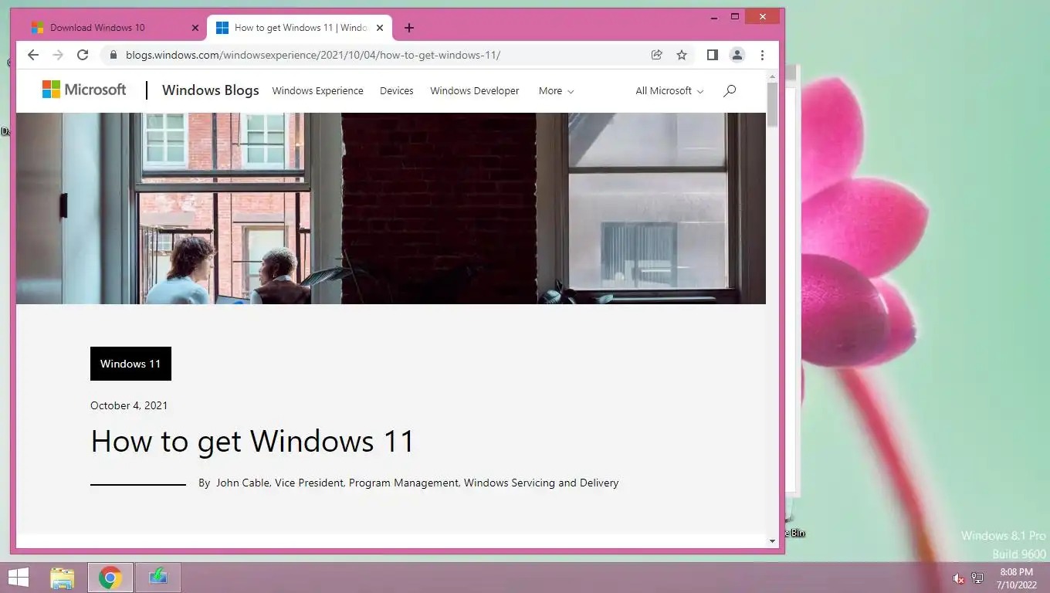Close the Download Windows 10 tab
The width and height of the screenshot is (1050, 593).
coord(195,28)
